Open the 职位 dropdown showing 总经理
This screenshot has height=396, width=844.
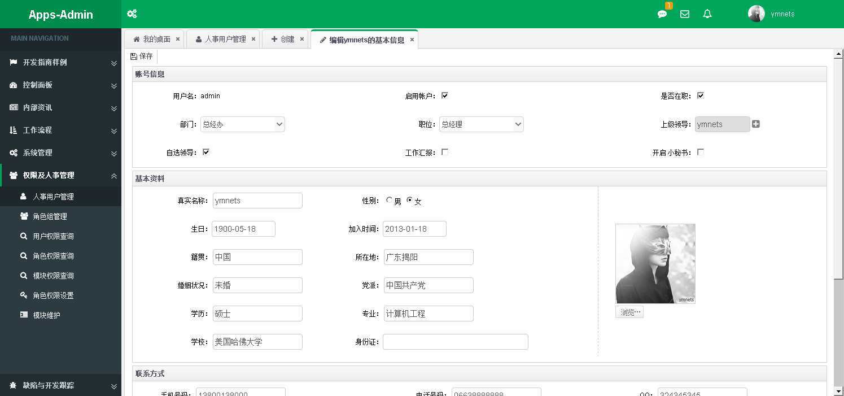pos(482,124)
